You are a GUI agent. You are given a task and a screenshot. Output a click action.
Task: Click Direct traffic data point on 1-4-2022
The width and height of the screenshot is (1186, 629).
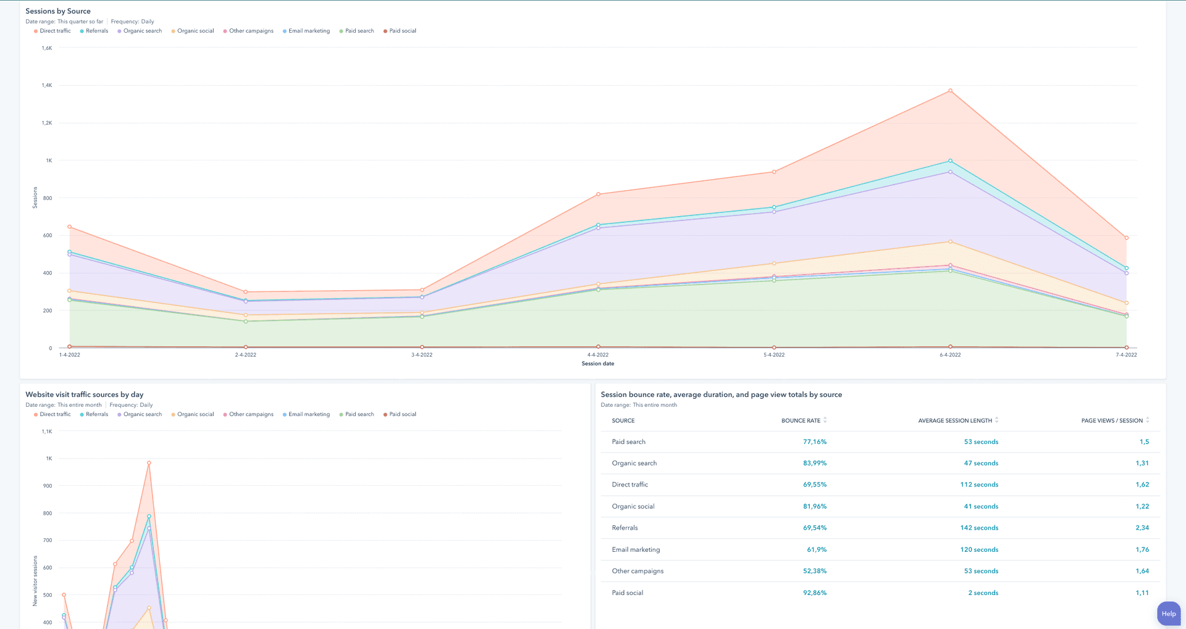(x=69, y=227)
